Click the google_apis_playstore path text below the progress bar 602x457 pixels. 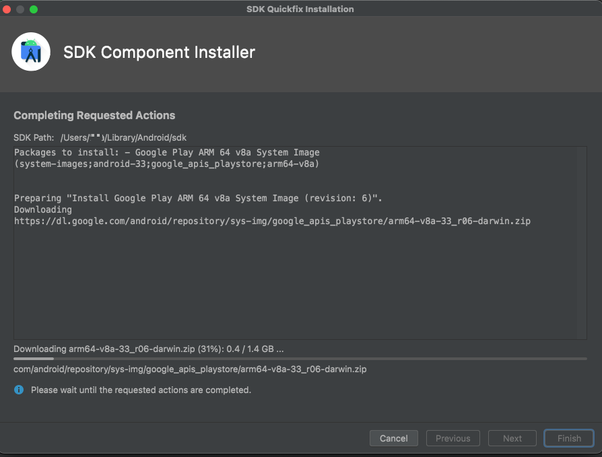(190, 369)
